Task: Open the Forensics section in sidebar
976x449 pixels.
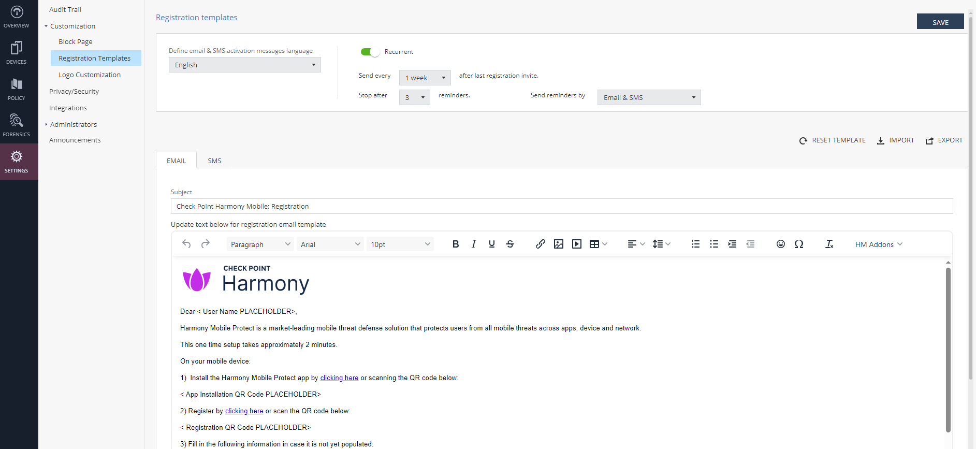Action: pos(17,125)
